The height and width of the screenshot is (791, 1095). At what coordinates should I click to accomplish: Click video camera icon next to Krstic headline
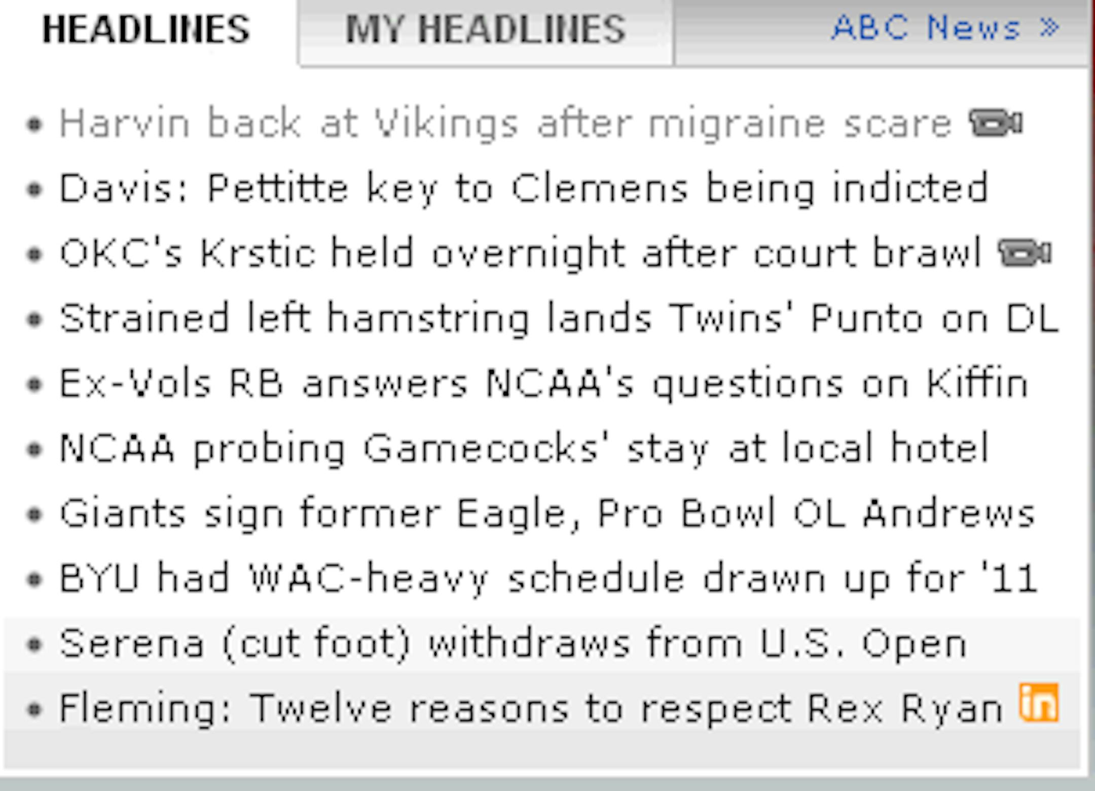pos(1025,253)
